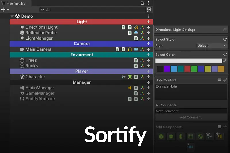Click the New Comment input field
Viewport: 230px width, 153px height.
pyautogui.click(x=191, y=111)
